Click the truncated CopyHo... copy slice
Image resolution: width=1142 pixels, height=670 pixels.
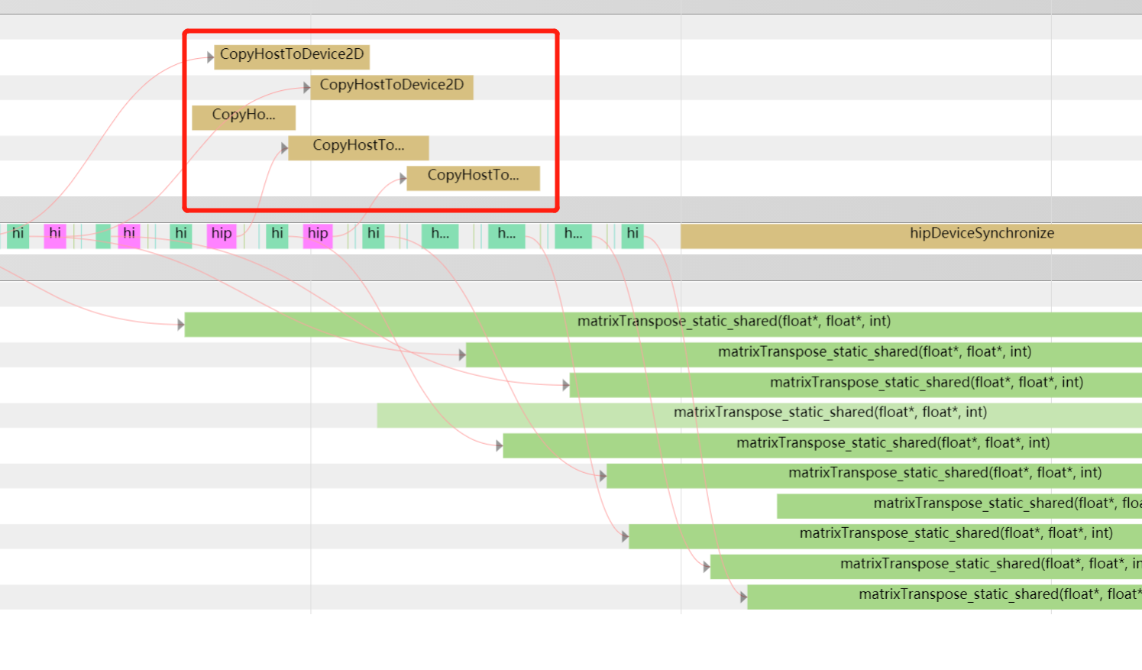pyautogui.click(x=244, y=116)
